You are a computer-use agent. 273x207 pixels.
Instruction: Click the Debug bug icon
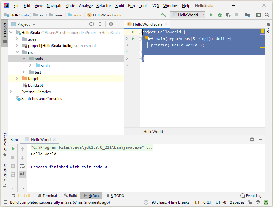(220, 15)
